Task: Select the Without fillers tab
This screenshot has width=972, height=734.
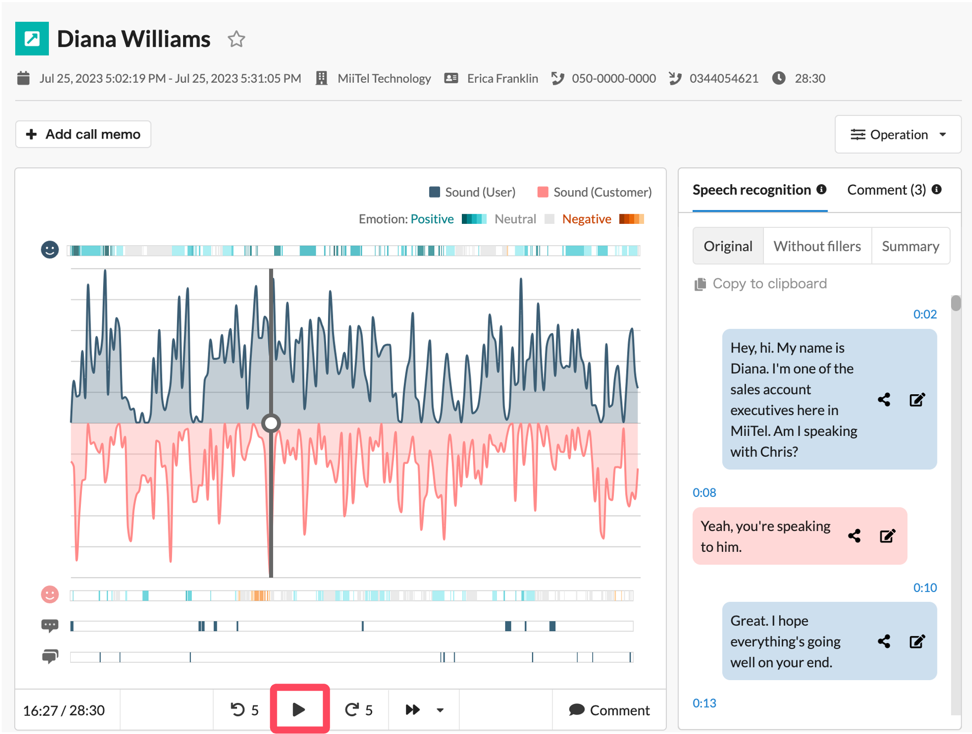Action: [x=817, y=246]
